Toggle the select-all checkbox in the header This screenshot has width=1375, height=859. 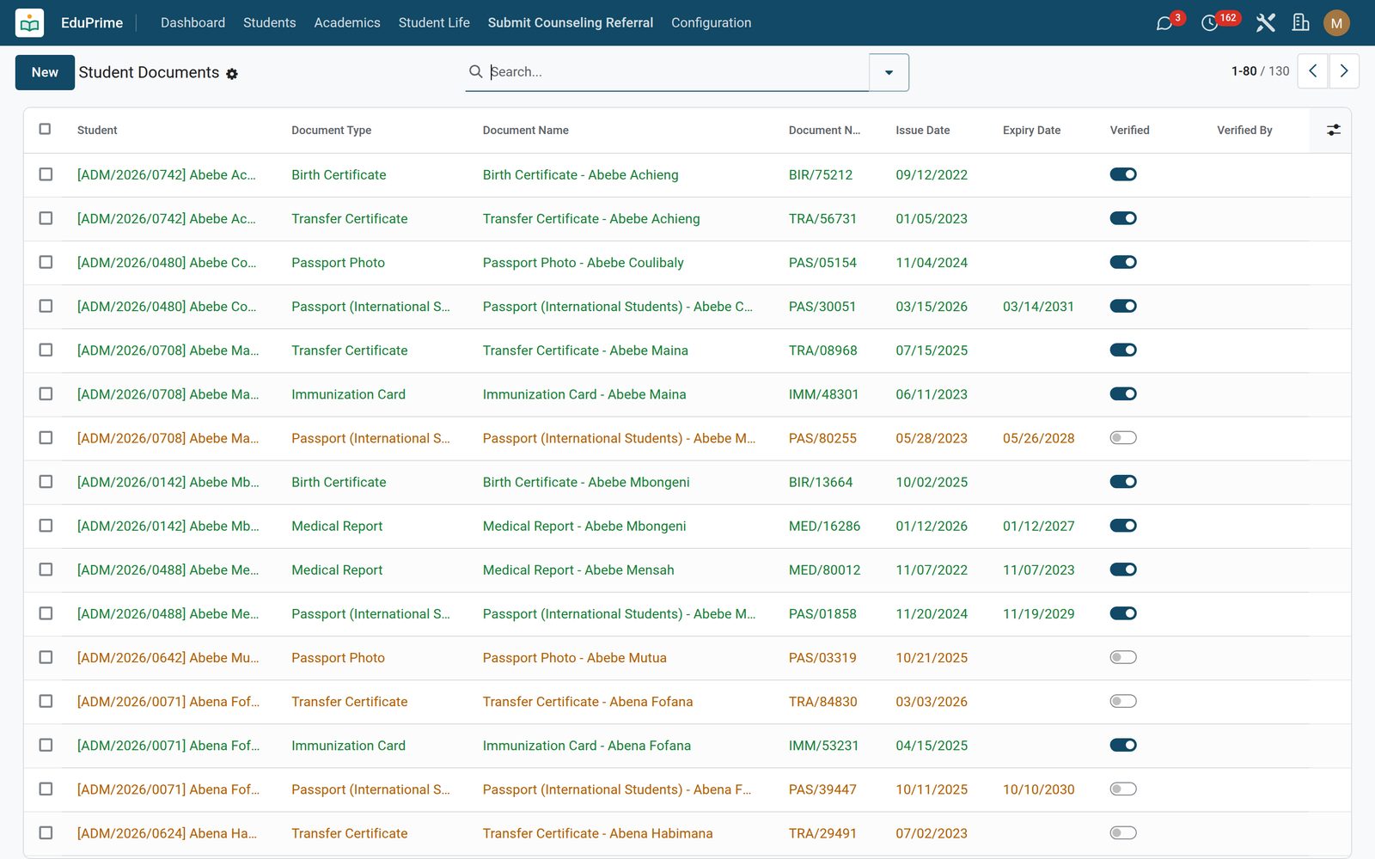45,129
